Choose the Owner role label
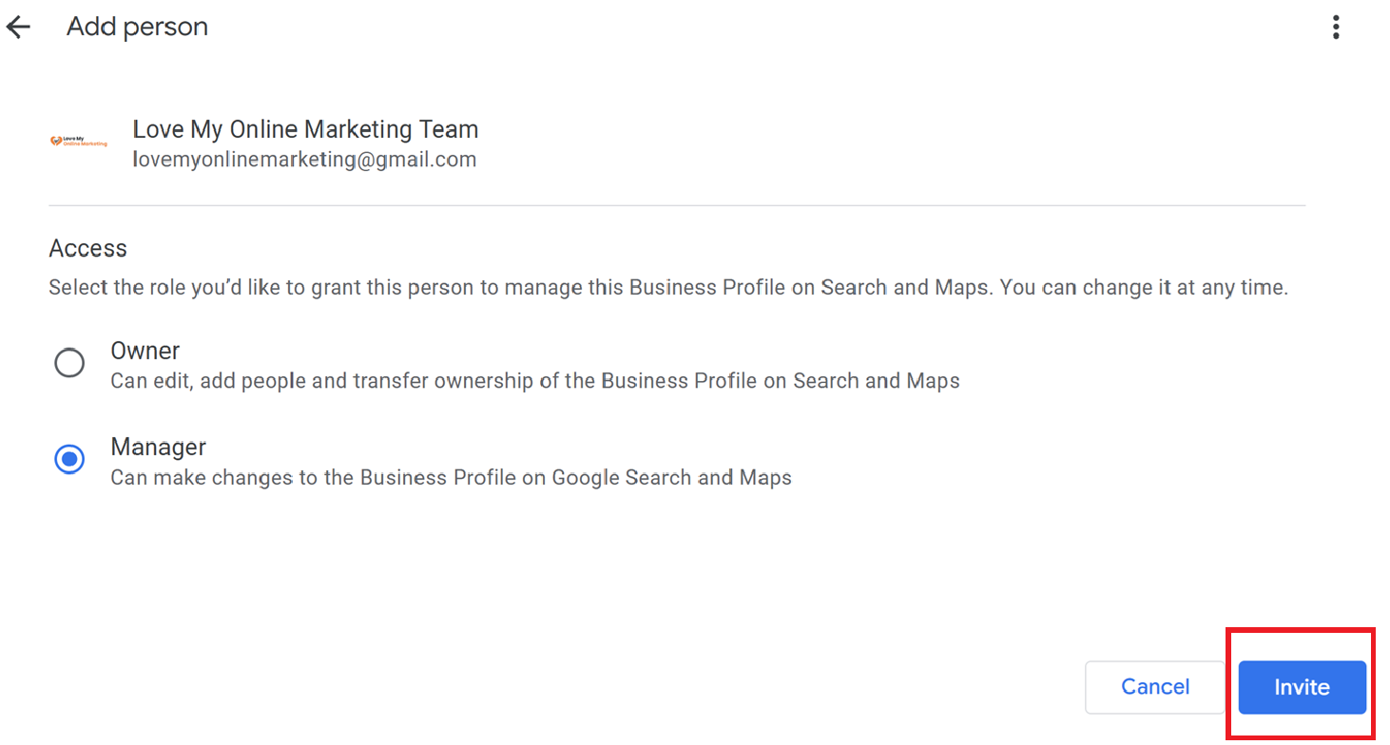Screen dimensions: 1390x745 coord(145,351)
